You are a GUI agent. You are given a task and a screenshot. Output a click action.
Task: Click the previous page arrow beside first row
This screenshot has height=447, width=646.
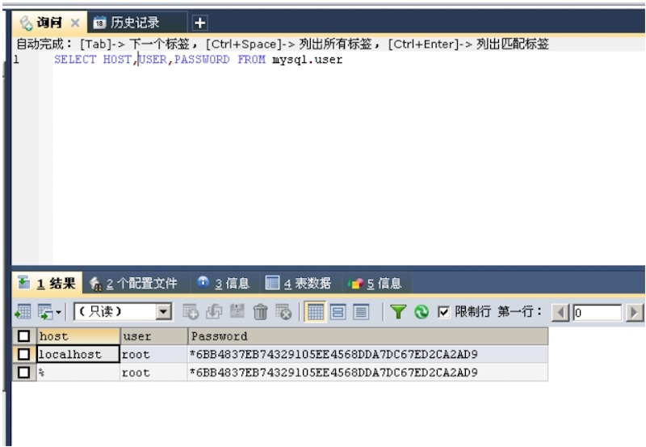tap(560, 312)
